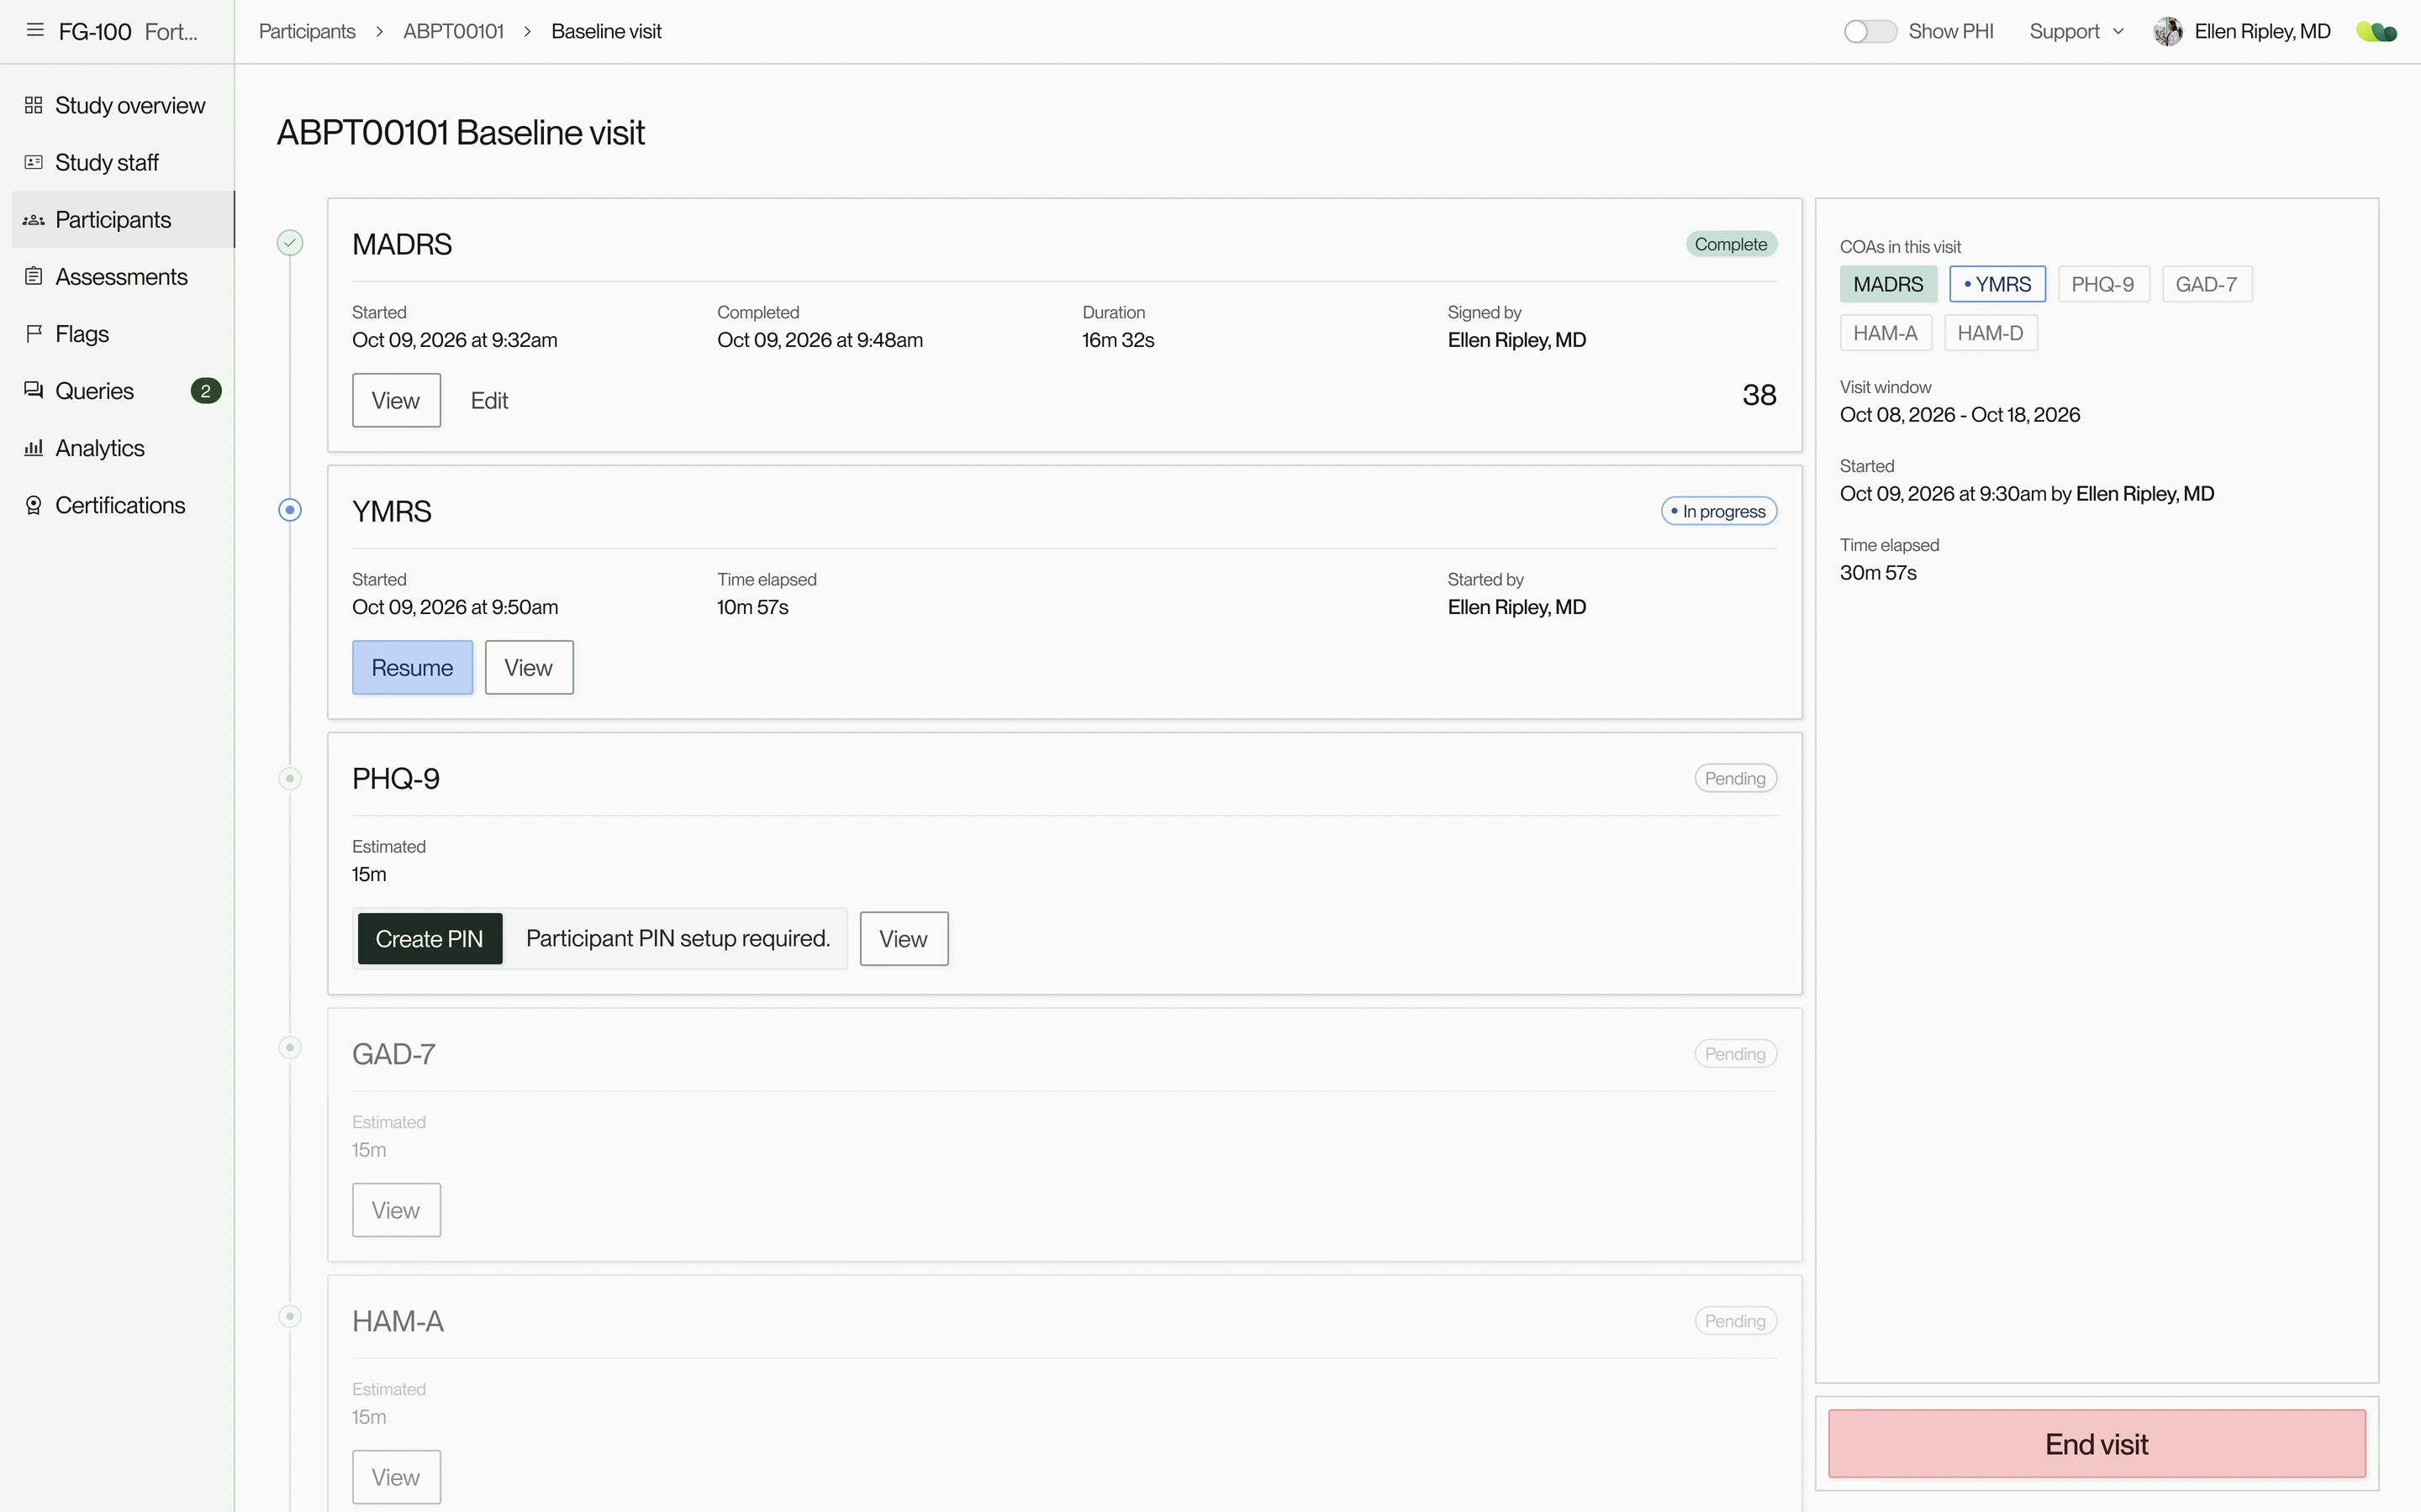Click the Study staff ID card icon
Screen dimensions: 2421x1512
tap(34, 162)
